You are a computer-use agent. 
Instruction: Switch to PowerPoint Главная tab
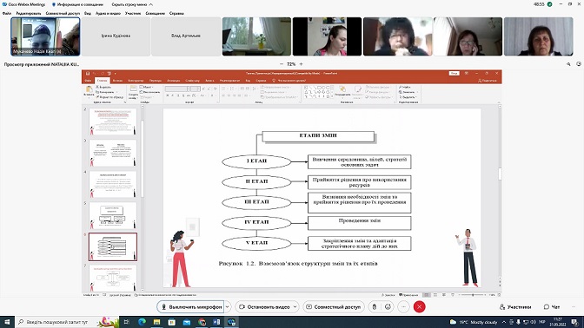tap(102, 81)
